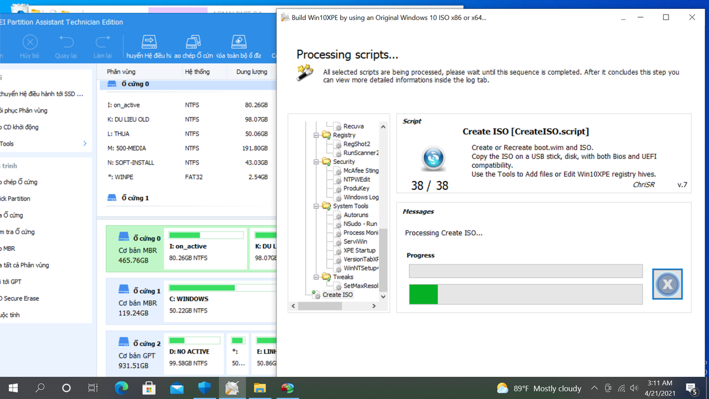709x399 pixels.
Task: Open Microsoft Edge from the taskbar
Action: (x=121, y=388)
